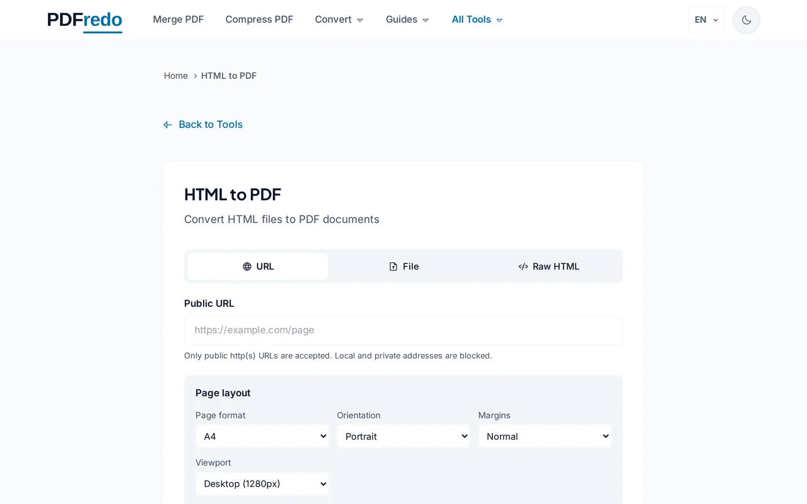Image resolution: width=807 pixels, height=504 pixels.
Task: Open the Page format dropdown showing A4
Action: tap(262, 436)
